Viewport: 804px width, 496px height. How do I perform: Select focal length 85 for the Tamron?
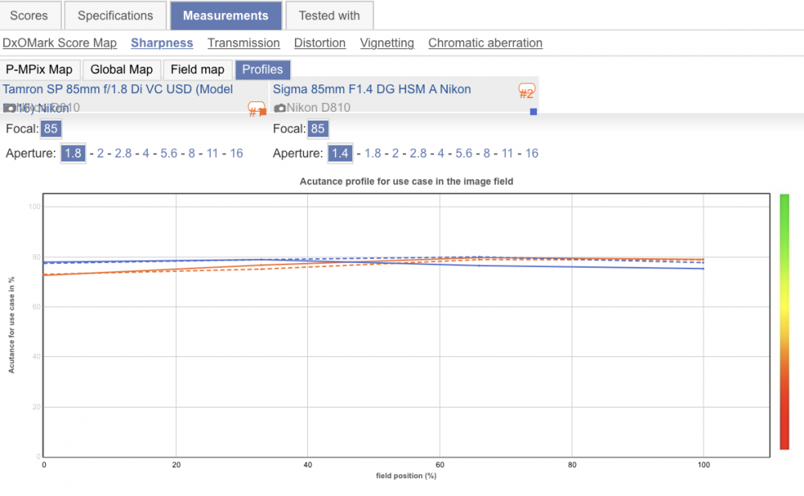(x=51, y=129)
